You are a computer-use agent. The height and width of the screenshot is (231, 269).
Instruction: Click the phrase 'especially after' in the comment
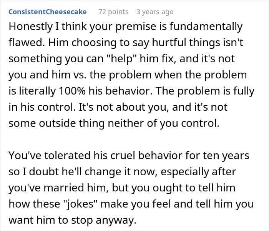(198, 172)
